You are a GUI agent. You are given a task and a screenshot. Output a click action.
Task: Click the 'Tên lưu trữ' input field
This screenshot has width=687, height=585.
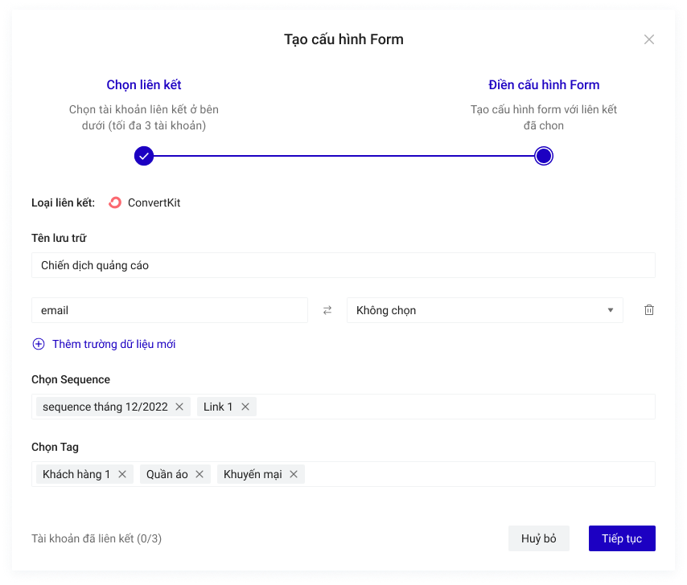[x=343, y=265]
